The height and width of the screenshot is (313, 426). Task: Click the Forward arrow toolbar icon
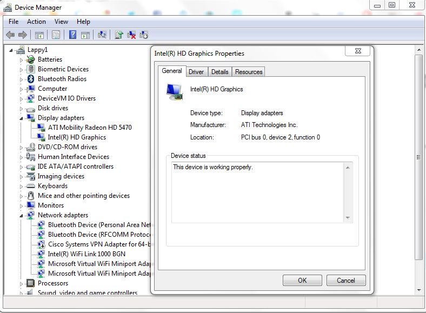point(23,35)
